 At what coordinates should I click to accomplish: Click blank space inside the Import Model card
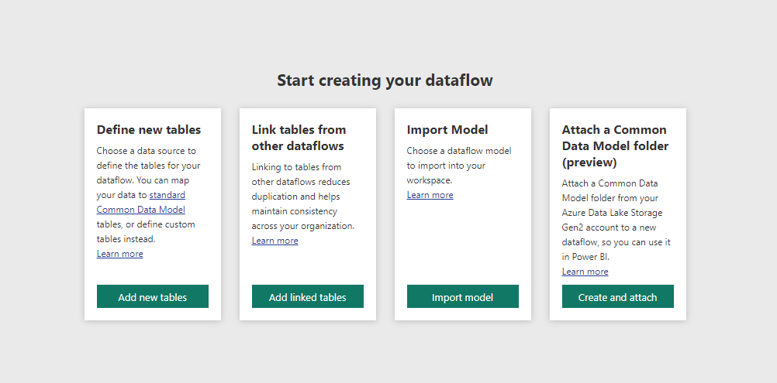pyautogui.click(x=463, y=242)
